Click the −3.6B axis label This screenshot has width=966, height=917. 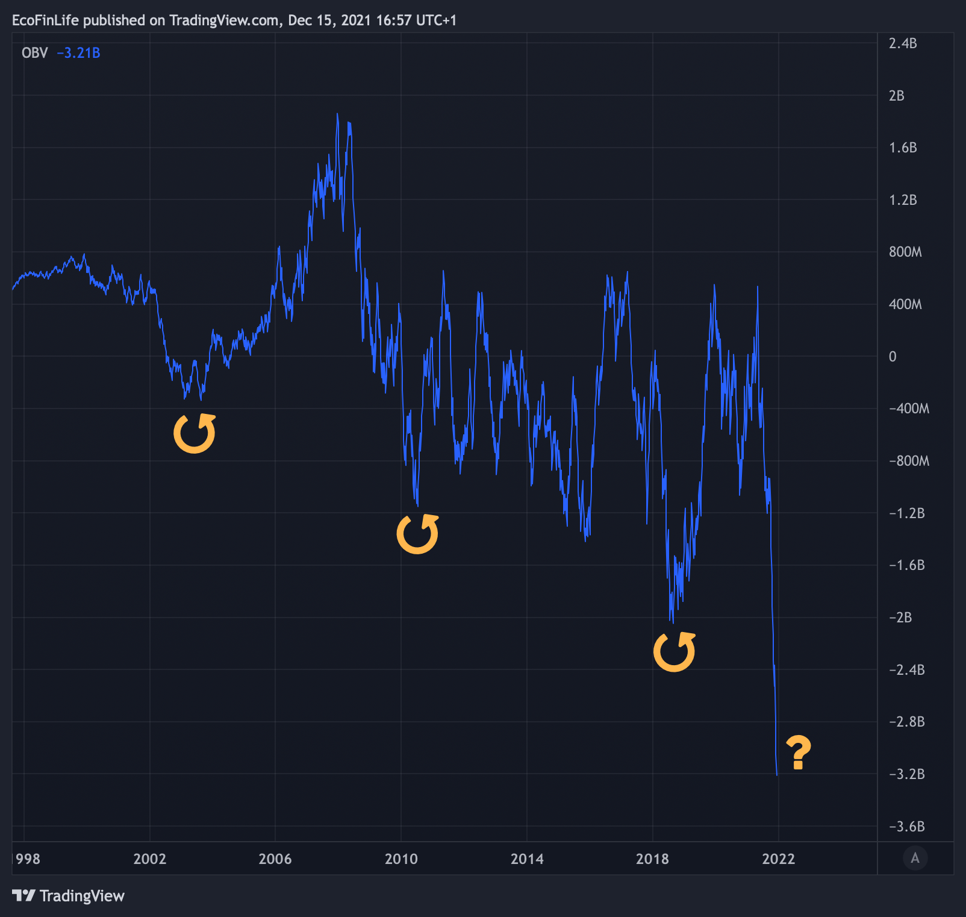pos(906,827)
